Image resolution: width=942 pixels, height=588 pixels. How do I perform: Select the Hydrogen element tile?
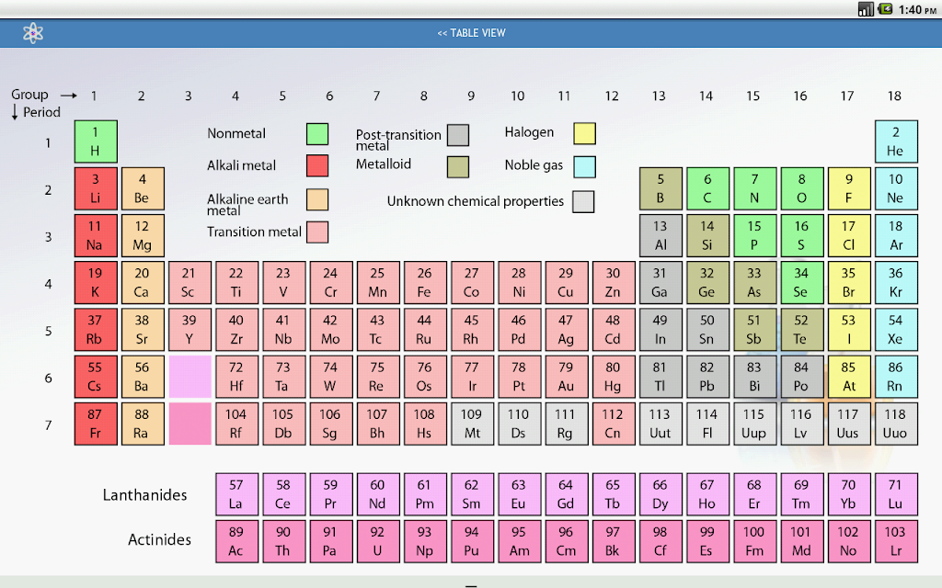(96, 141)
